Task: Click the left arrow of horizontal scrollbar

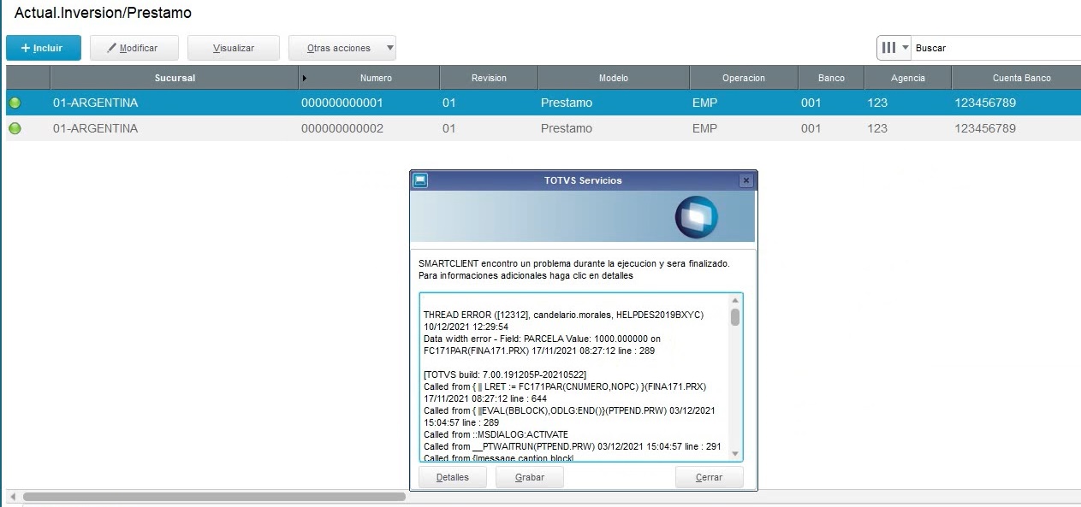Action: pos(12,496)
